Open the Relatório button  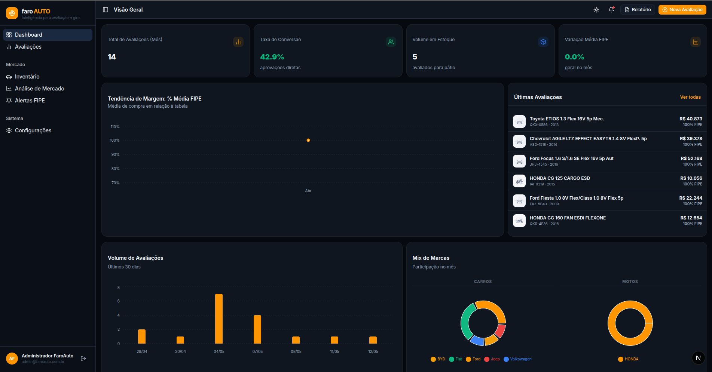[x=638, y=10]
